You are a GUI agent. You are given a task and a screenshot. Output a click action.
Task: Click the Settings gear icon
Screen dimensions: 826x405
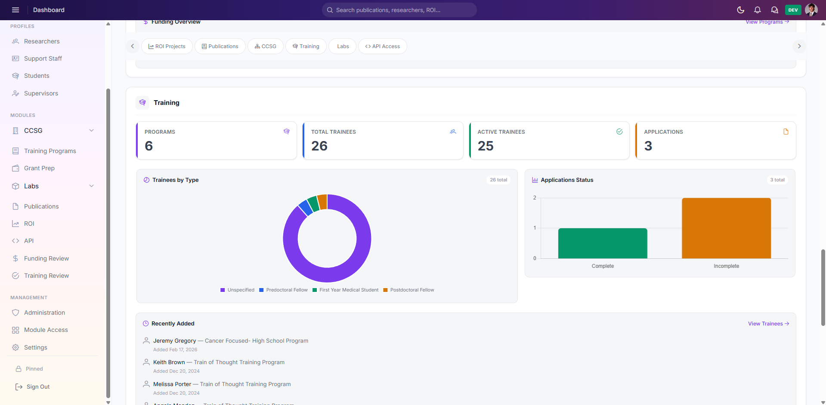(x=15, y=347)
